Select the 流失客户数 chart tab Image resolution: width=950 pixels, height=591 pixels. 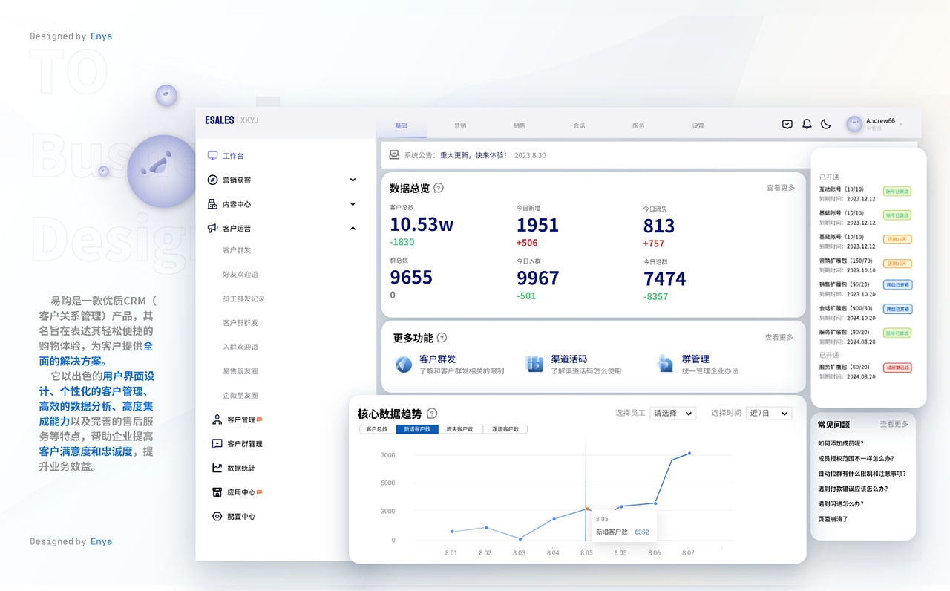(461, 429)
